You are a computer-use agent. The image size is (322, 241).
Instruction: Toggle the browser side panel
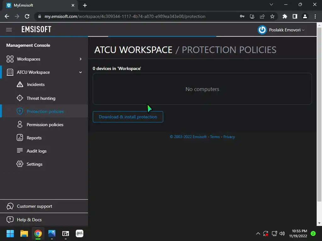pyautogui.click(x=295, y=16)
